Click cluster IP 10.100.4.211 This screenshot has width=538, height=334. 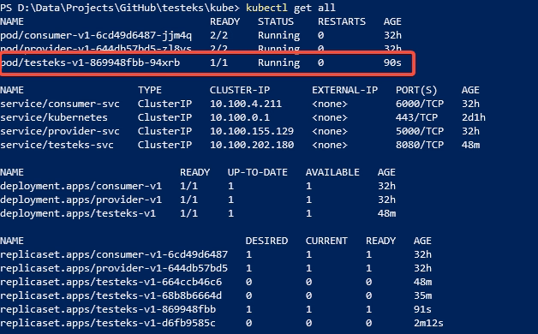point(246,104)
